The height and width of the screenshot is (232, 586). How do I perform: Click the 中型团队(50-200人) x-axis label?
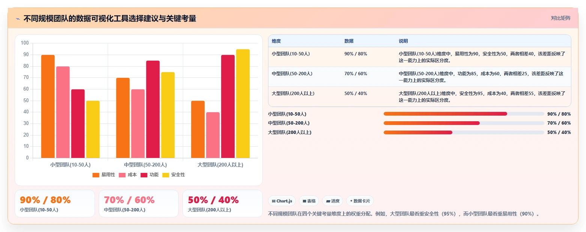[145, 165]
